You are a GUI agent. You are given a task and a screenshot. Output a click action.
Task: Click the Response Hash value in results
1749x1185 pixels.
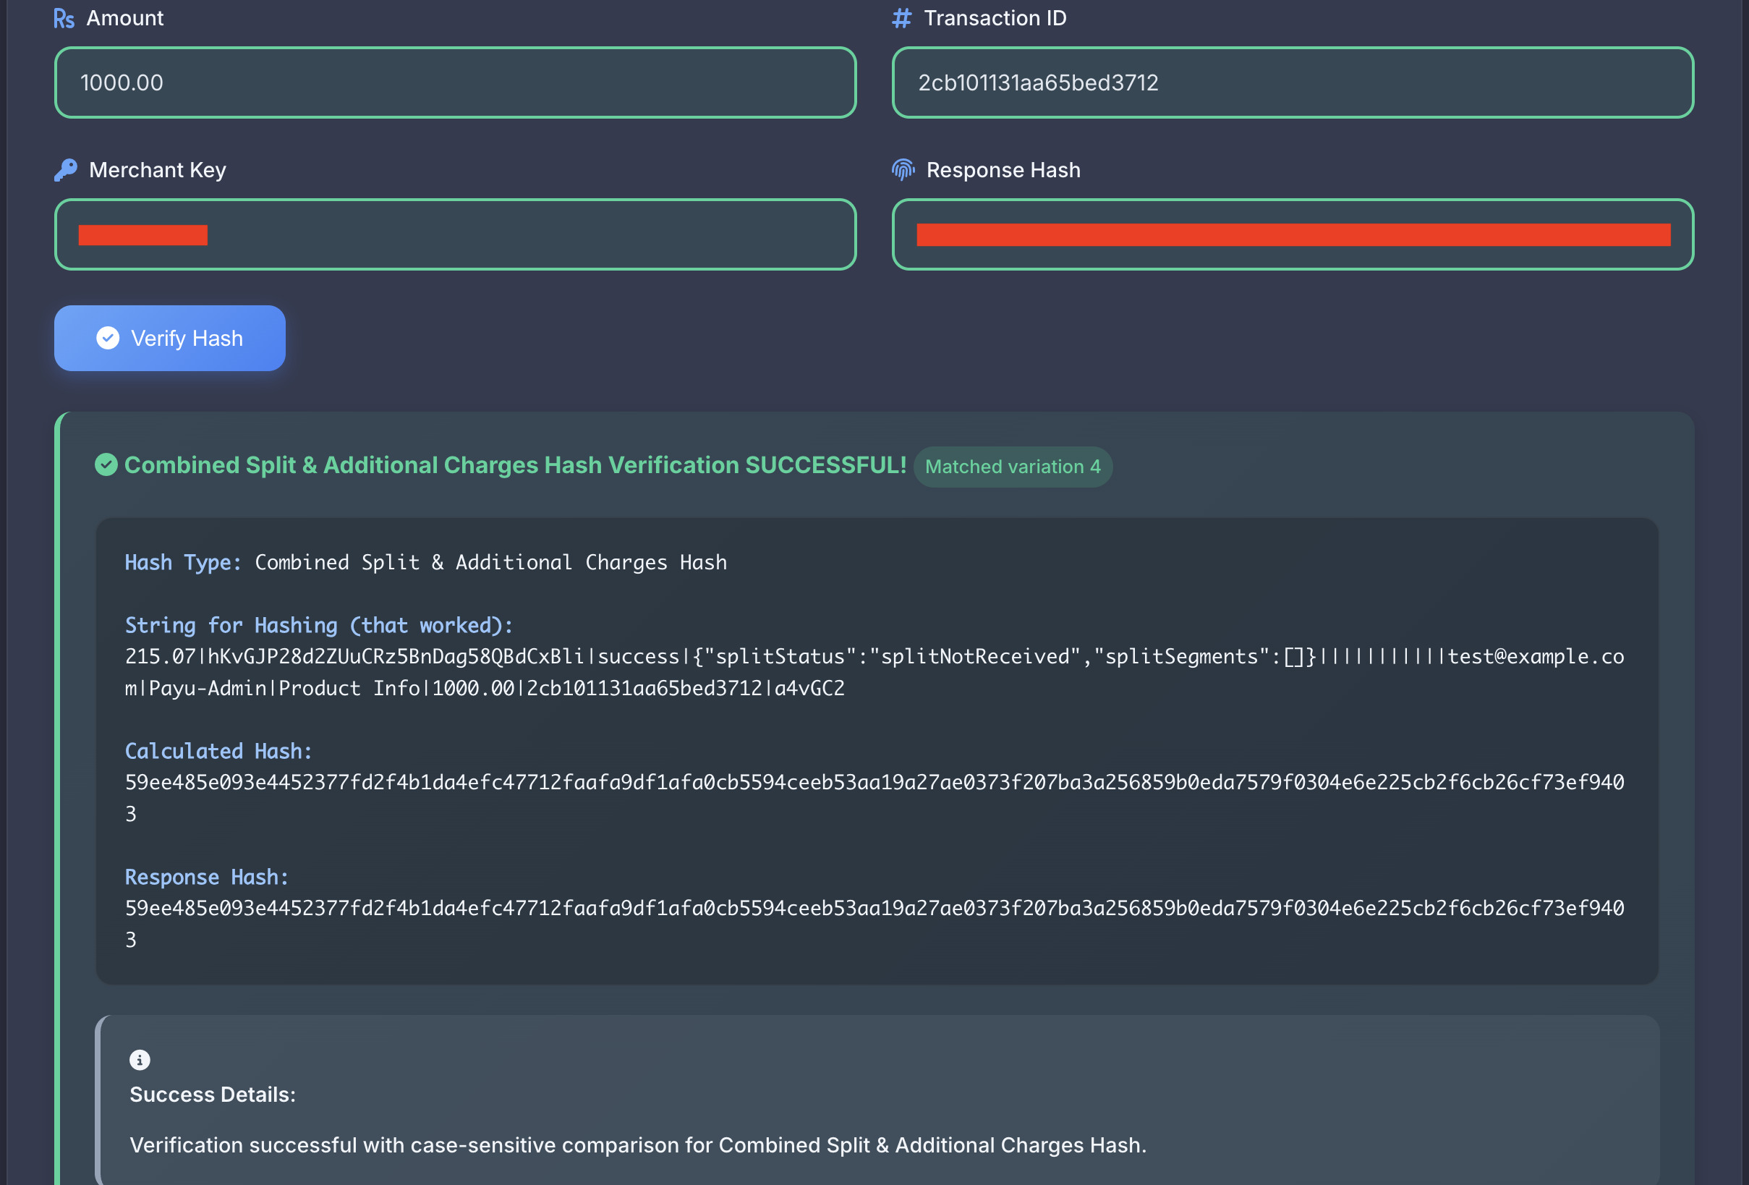tap(873, 909)
